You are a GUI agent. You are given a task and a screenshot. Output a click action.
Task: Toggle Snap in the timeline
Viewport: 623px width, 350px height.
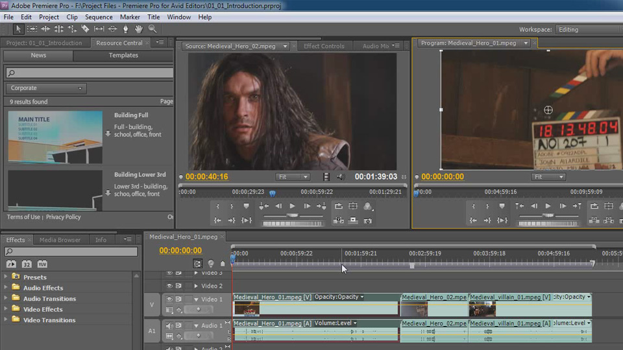(197, 264)
